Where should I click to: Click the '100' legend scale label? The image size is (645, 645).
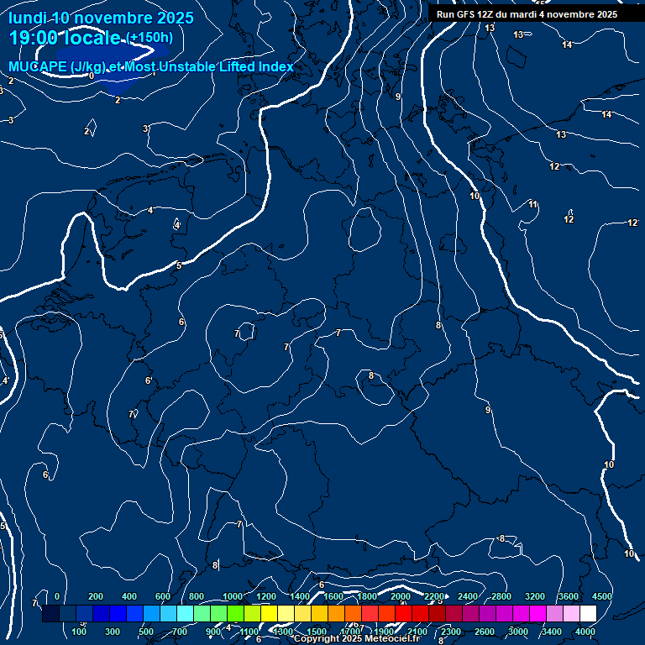79,632
